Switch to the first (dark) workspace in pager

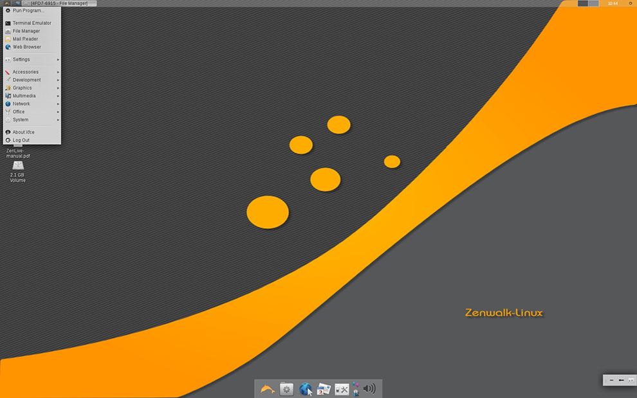click(x=583, y=3)
